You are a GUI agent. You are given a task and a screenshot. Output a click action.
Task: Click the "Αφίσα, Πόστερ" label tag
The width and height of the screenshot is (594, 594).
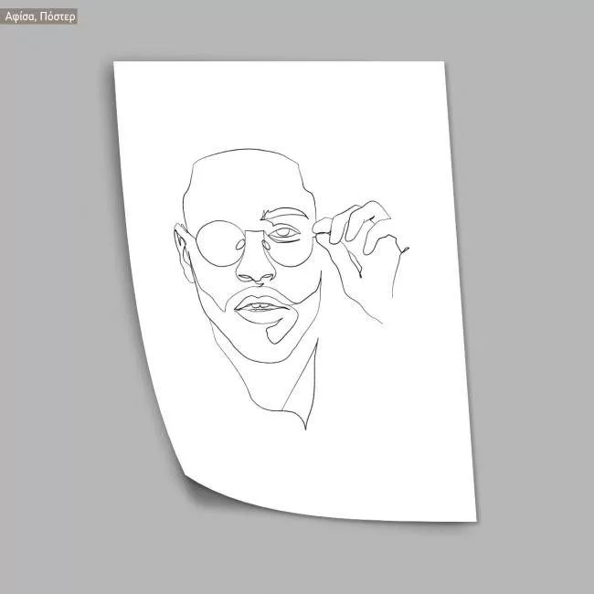40,16
